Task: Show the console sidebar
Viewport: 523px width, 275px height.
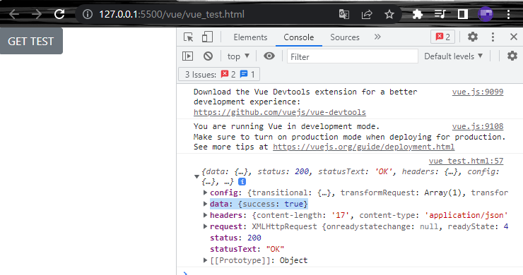Action: (188, 56)
